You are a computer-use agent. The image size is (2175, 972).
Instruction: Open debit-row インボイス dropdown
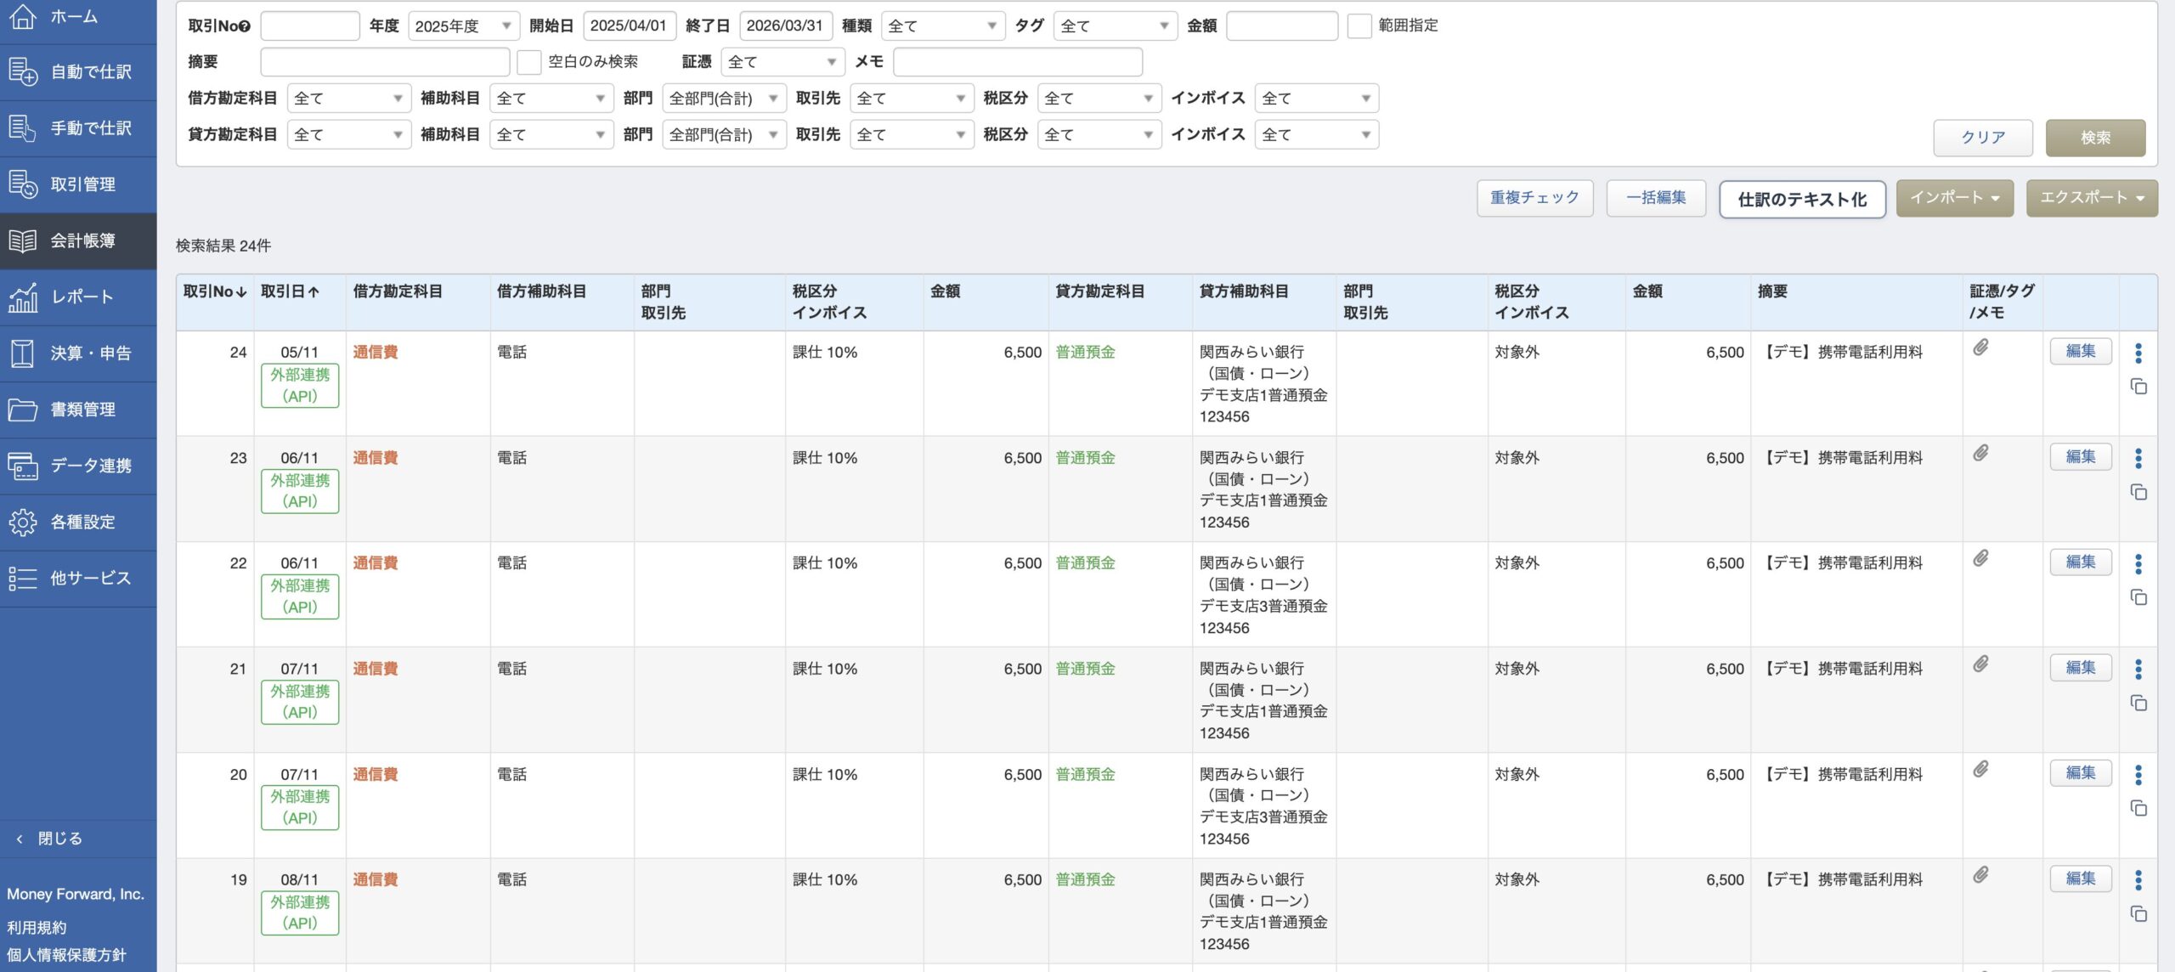[x=1317, y=99]
